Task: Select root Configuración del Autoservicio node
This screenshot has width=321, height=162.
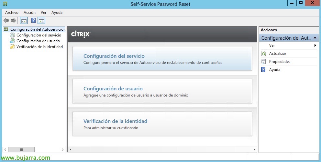Action: click(37, 29)
